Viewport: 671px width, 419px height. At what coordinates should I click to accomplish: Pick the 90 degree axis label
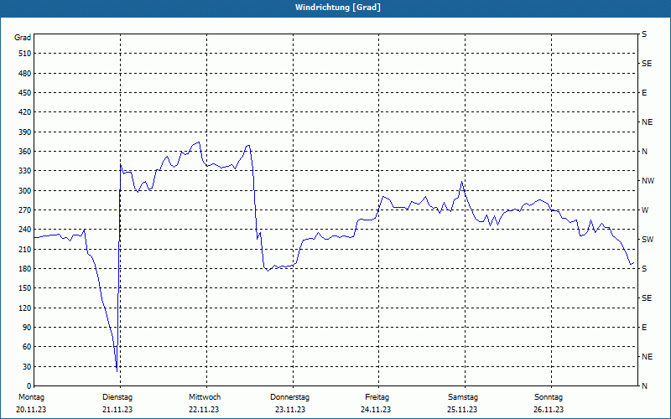[x=26, y=328]
